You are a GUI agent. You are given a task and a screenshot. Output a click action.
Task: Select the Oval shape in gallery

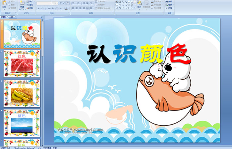(132, 2)
